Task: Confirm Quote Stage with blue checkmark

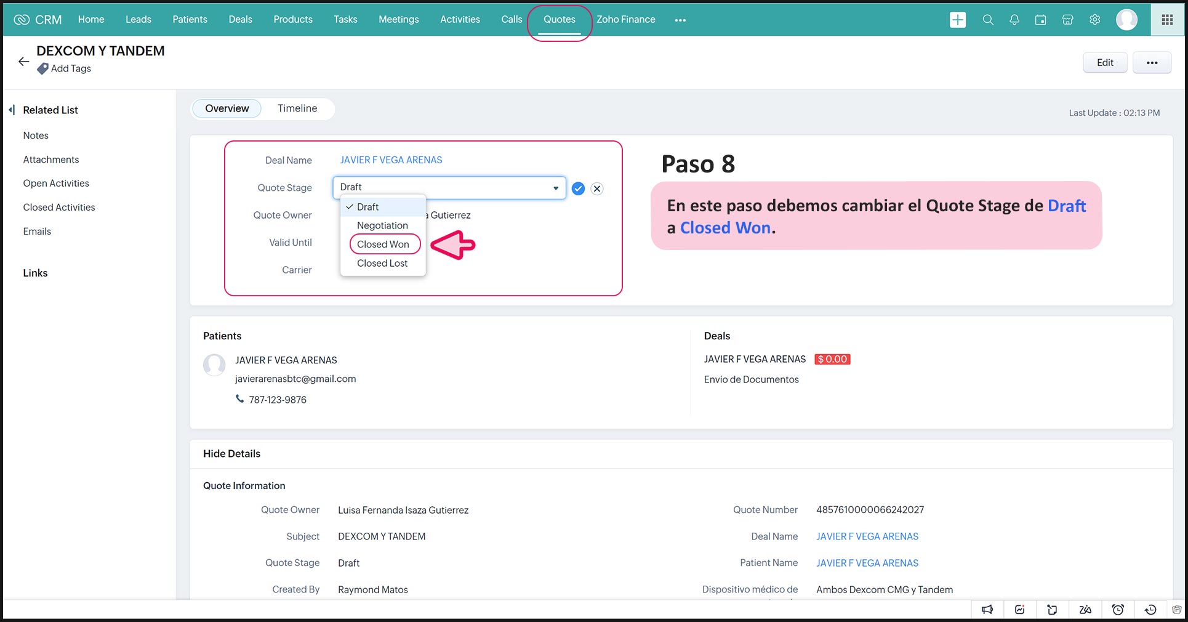Action: tap(578, 188)
